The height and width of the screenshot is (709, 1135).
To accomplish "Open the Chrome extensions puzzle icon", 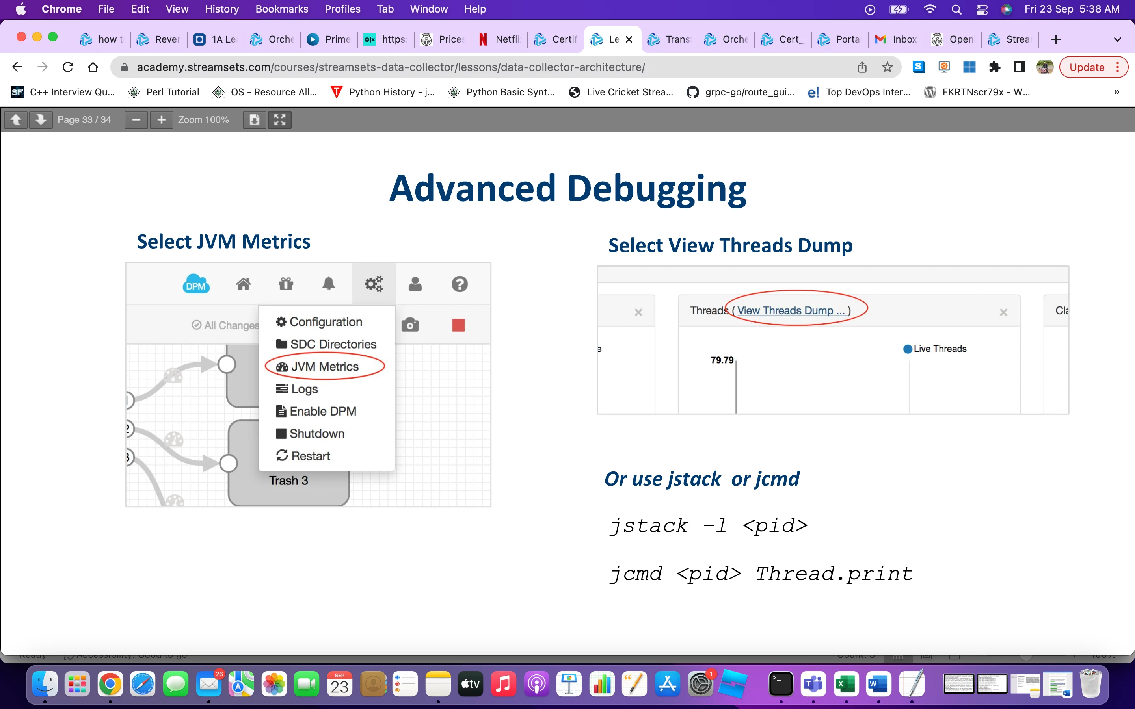I will 995,67.
